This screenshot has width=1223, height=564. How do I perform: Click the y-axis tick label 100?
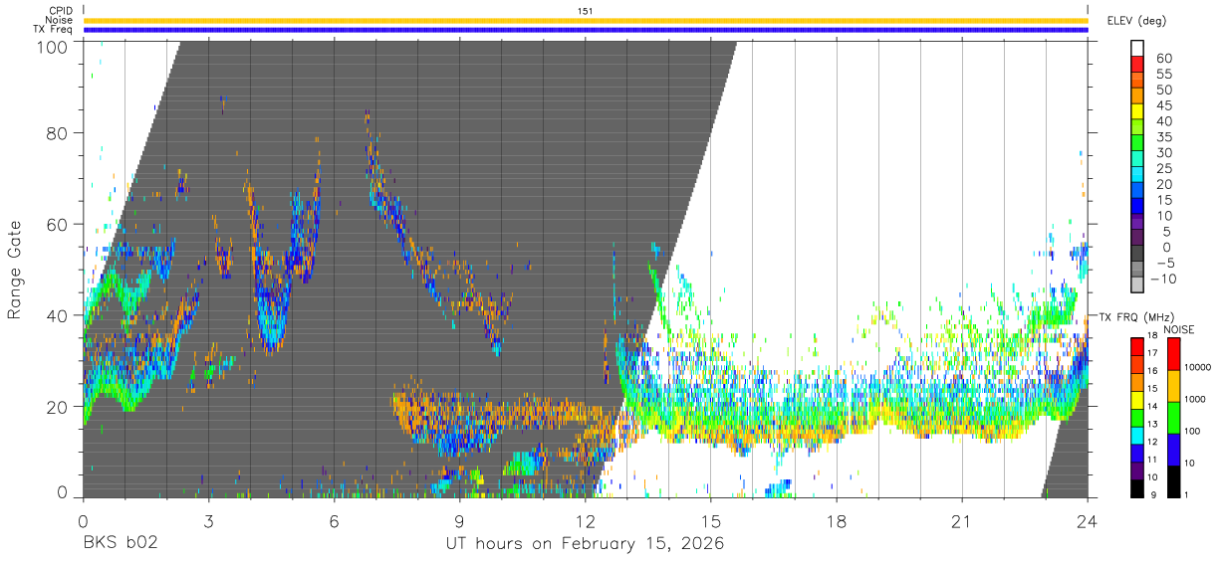pyautogui.click(x=54, y=46)
